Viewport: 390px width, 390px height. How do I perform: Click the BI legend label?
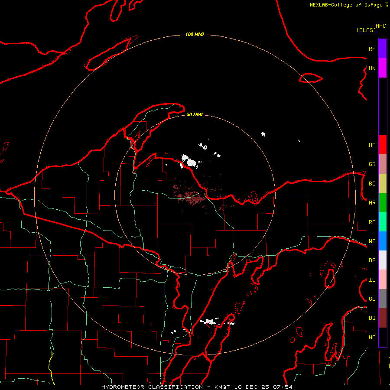pos(372,318)
